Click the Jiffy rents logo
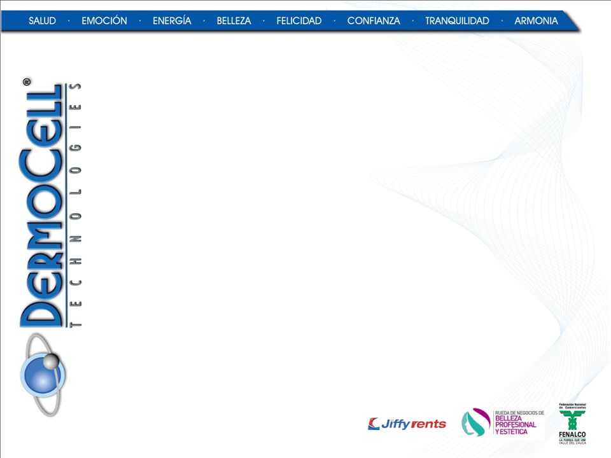611x458 pixels. tap(407, 424)
